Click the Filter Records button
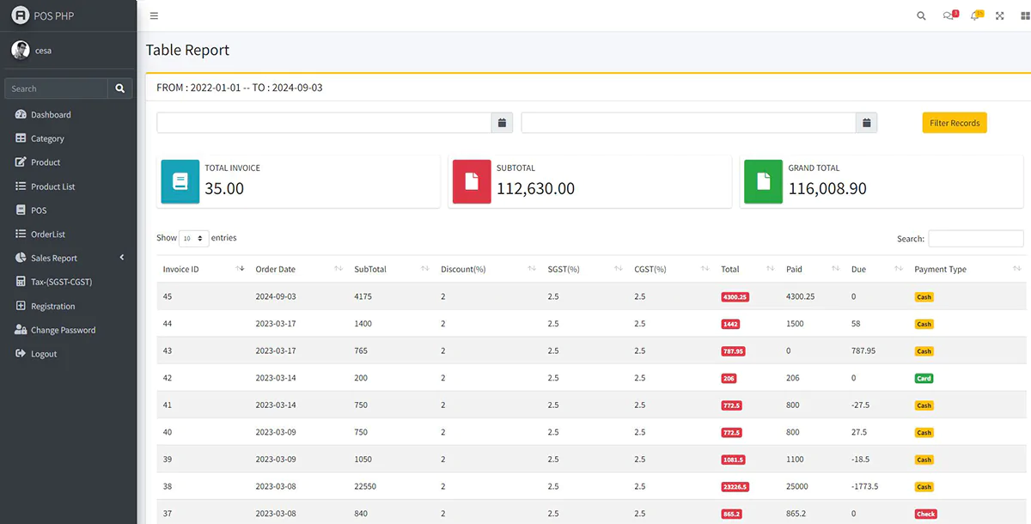This screenshot has width=1031, height=524. (x=954, y=123)
